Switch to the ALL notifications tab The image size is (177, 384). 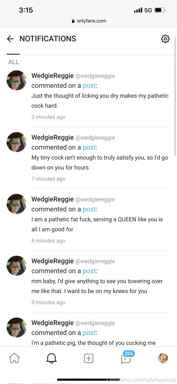tap(13, 62)
